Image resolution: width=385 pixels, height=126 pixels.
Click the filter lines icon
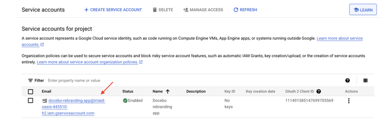pos(30,81)
